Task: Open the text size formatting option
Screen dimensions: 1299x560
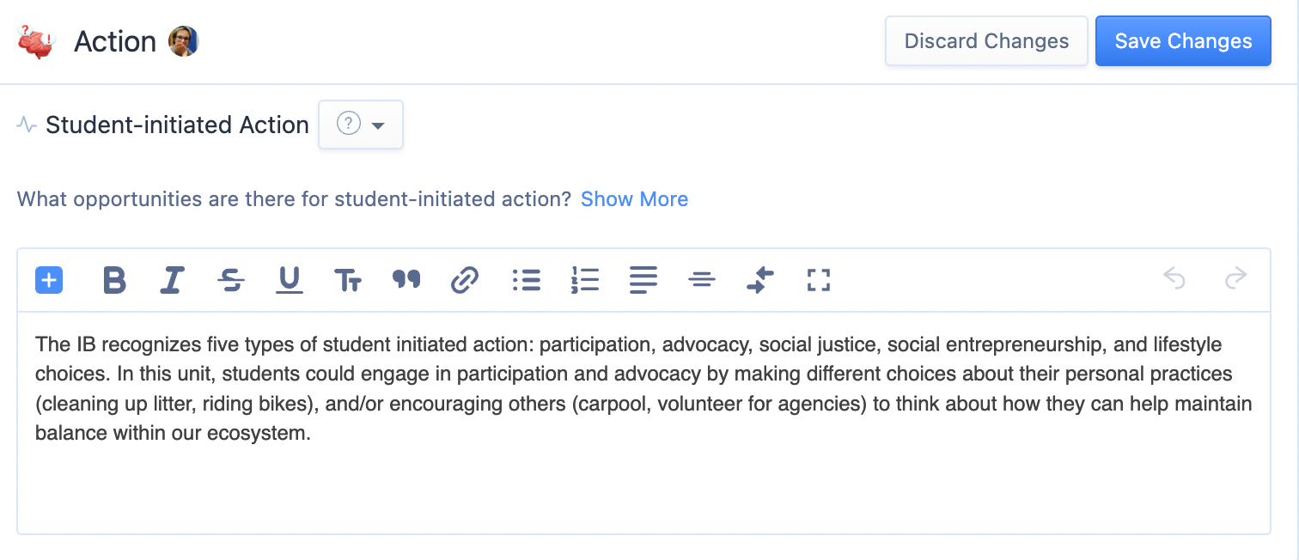Action: (x=348, y=280)
